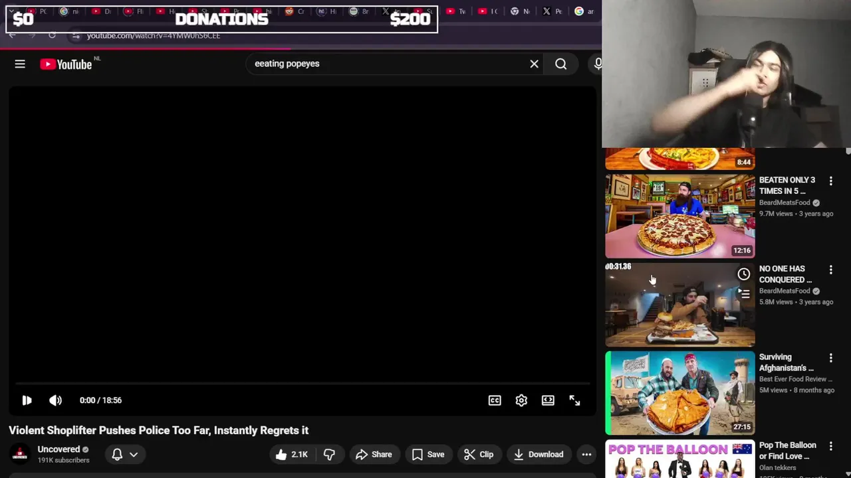Enter fullscreen mode

(x=574, y=400)
